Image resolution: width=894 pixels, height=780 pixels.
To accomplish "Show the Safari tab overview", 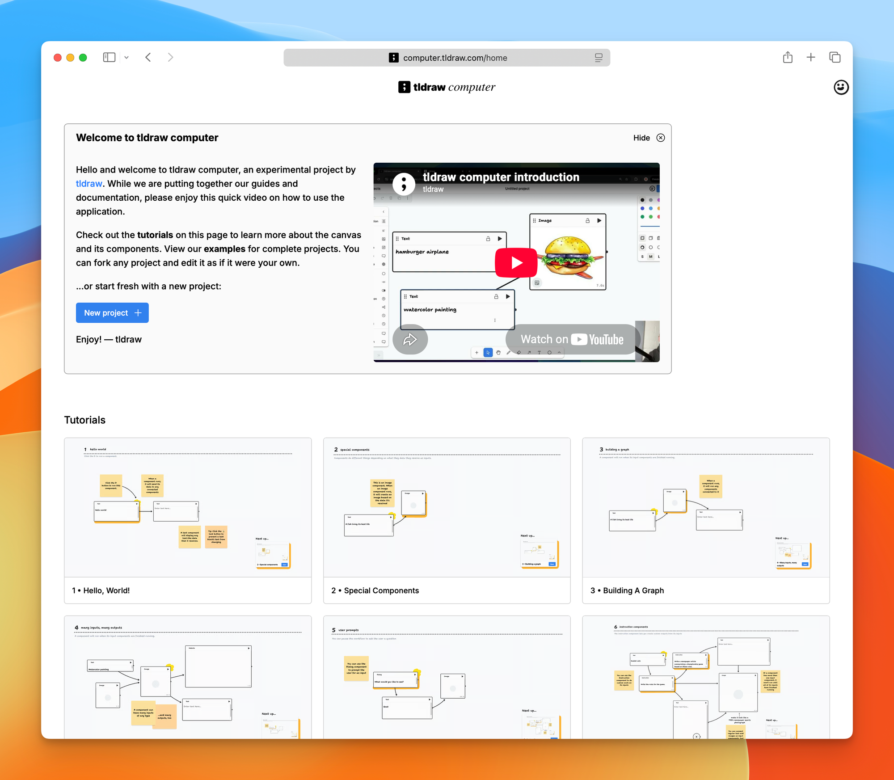I will (835, 57).
